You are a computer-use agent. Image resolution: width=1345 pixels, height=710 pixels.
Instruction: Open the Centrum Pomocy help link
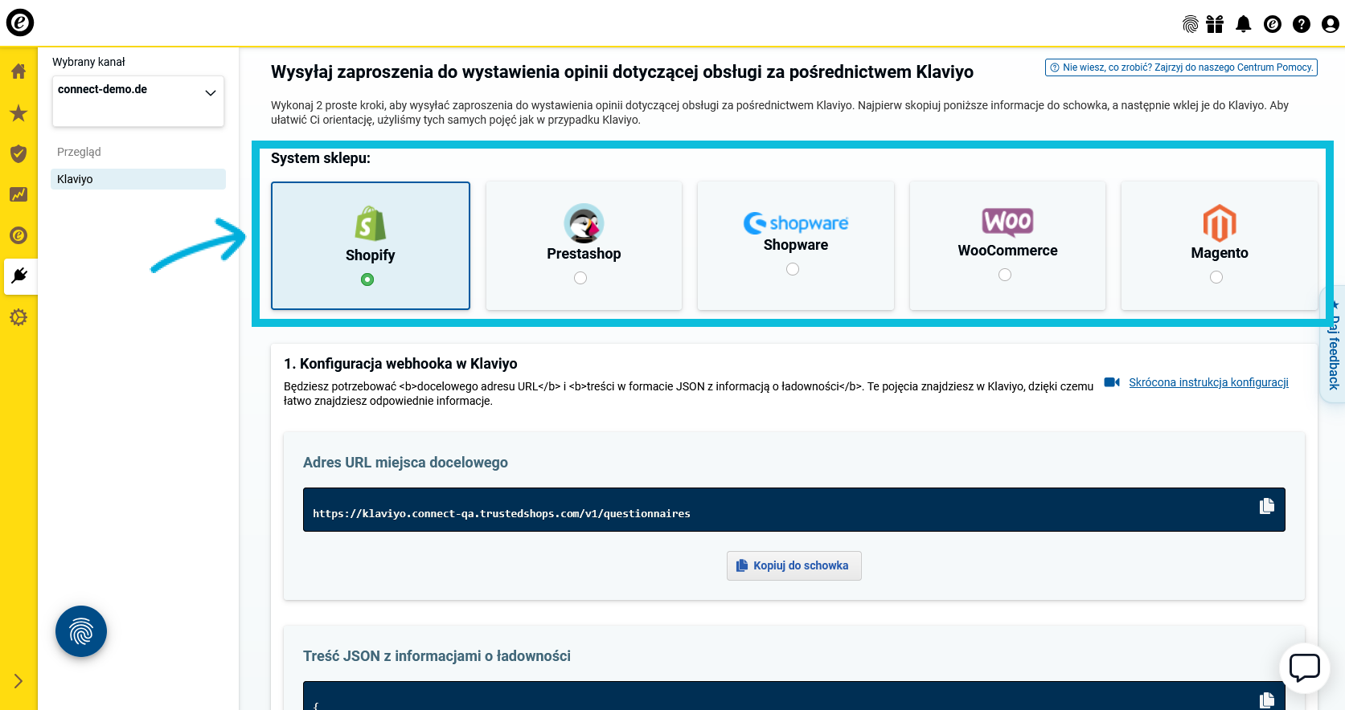[1181, 67]
